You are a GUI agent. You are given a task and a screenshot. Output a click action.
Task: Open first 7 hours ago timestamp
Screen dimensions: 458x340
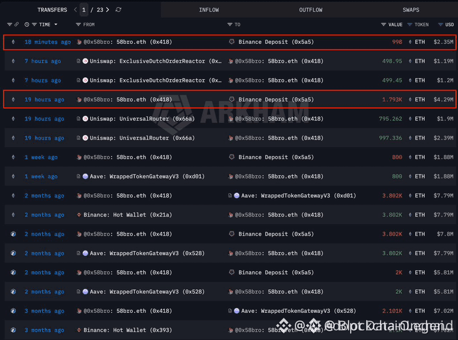coord(43,61)
